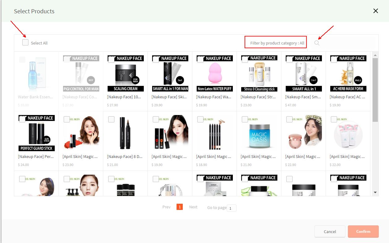This screenshot has height=243, width=389.
Task: Click the '[Nakeup Face] Per...' product name
Action: point(36,156)
